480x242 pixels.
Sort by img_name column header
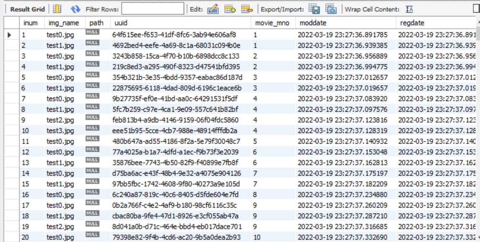(x=64, y=23)
